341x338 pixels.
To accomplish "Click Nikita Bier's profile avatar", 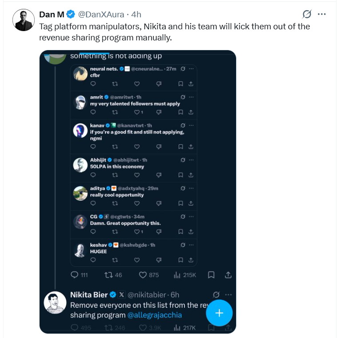I will (55, 302).
